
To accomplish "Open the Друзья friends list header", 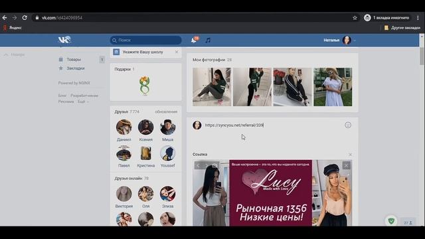I will click(x=127, y=112).
